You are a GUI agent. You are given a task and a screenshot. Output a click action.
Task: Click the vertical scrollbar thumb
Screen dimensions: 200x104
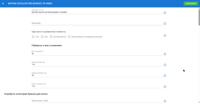(199, 17)
